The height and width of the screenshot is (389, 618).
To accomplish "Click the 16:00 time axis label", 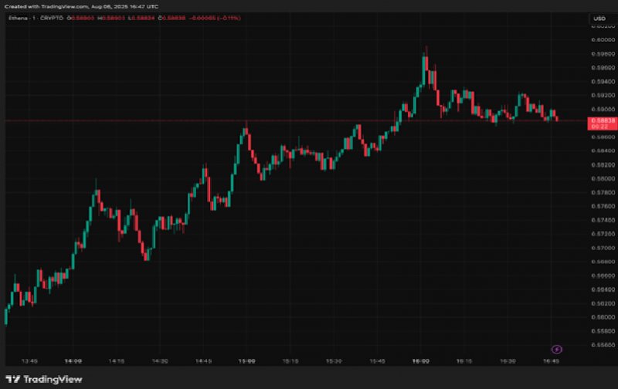I will tap(420, 361).
